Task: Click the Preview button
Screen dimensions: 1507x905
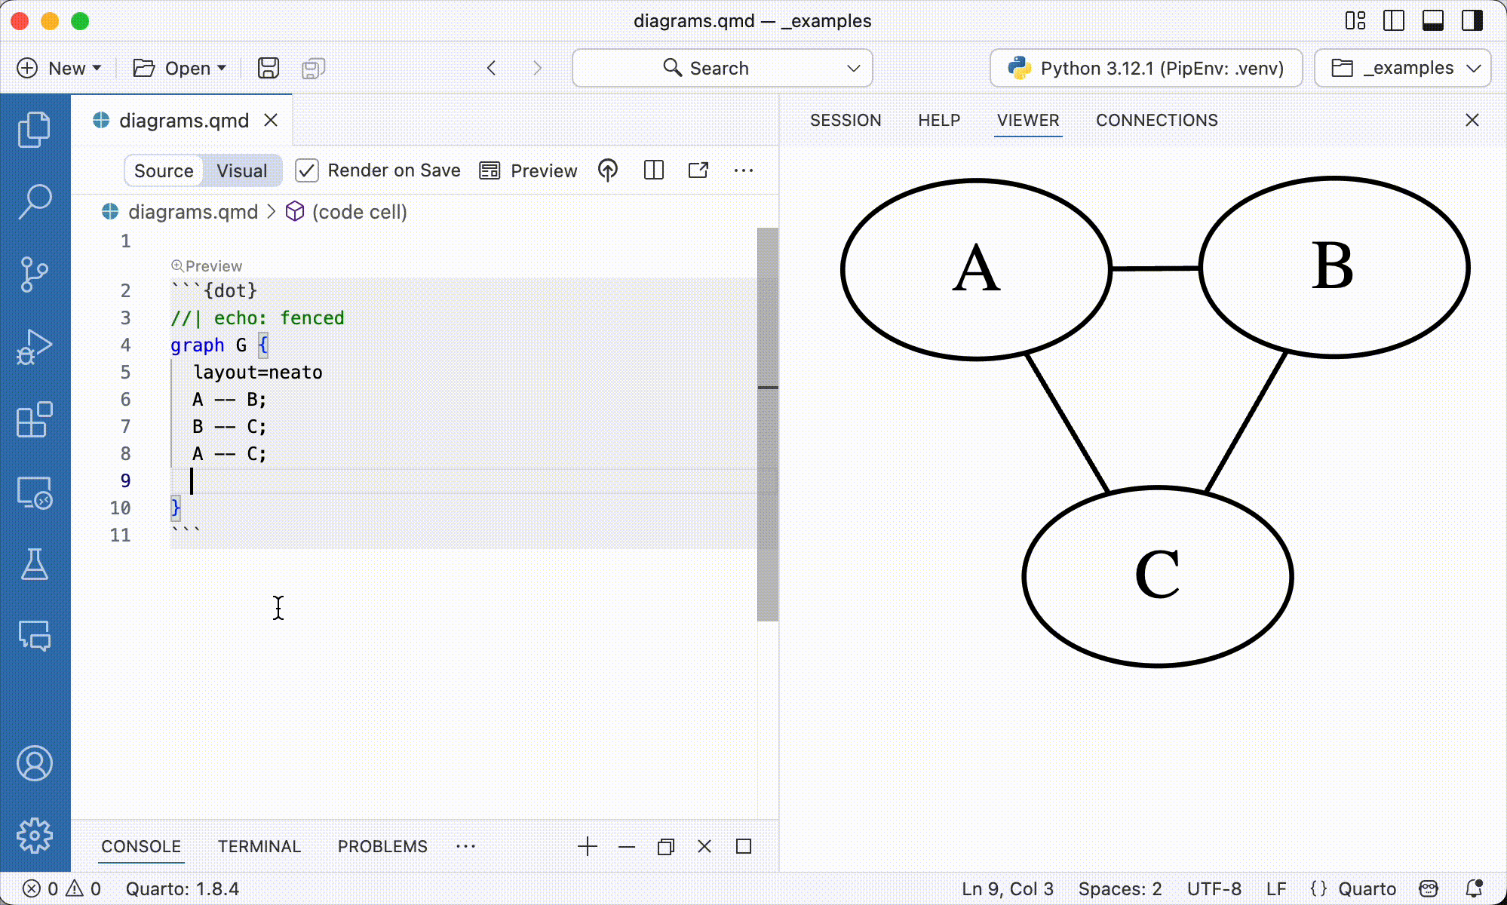Action: pyautogui.click(x=527, y=170)
